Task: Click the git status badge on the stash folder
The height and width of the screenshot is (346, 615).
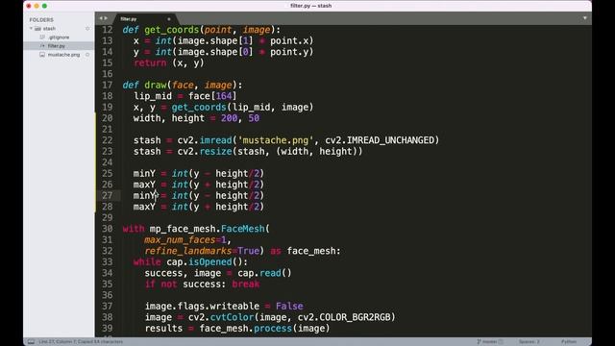Action: click(87, 29)
